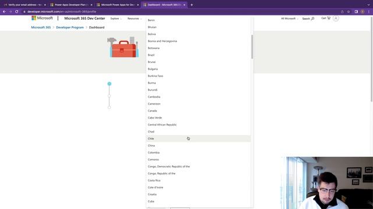Expand the Explore menu

tap(116, 19)
